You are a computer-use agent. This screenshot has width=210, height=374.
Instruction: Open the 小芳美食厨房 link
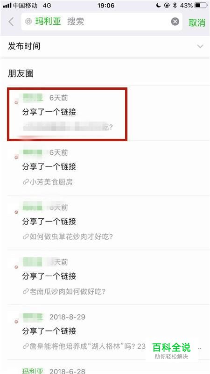(x=51, y=182)
